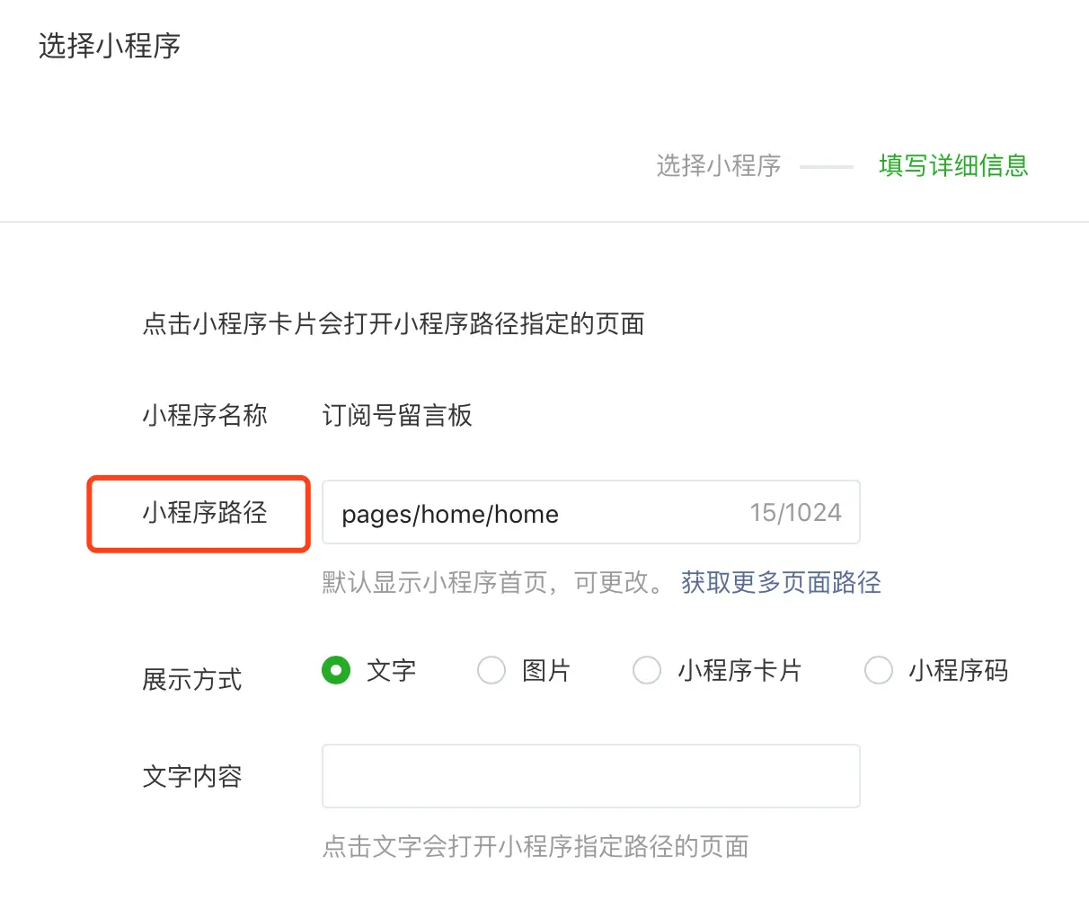Choose the 小程序码 radio option
The image size is (1089, 900).
(x=878, y=670)
